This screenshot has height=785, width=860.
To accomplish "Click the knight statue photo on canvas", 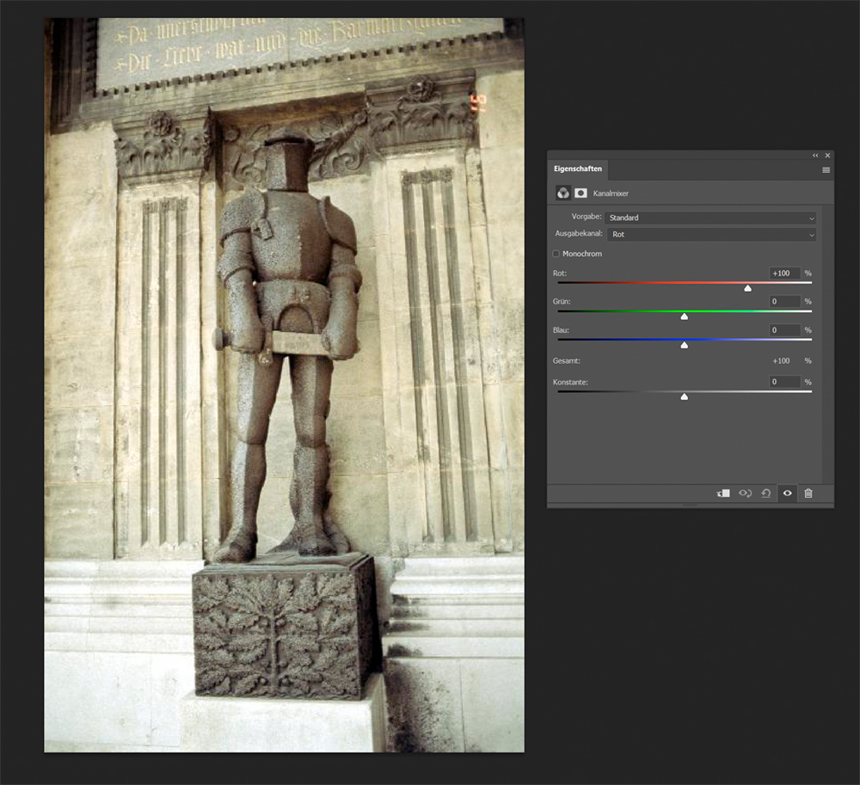I will [x=284, y=385].
